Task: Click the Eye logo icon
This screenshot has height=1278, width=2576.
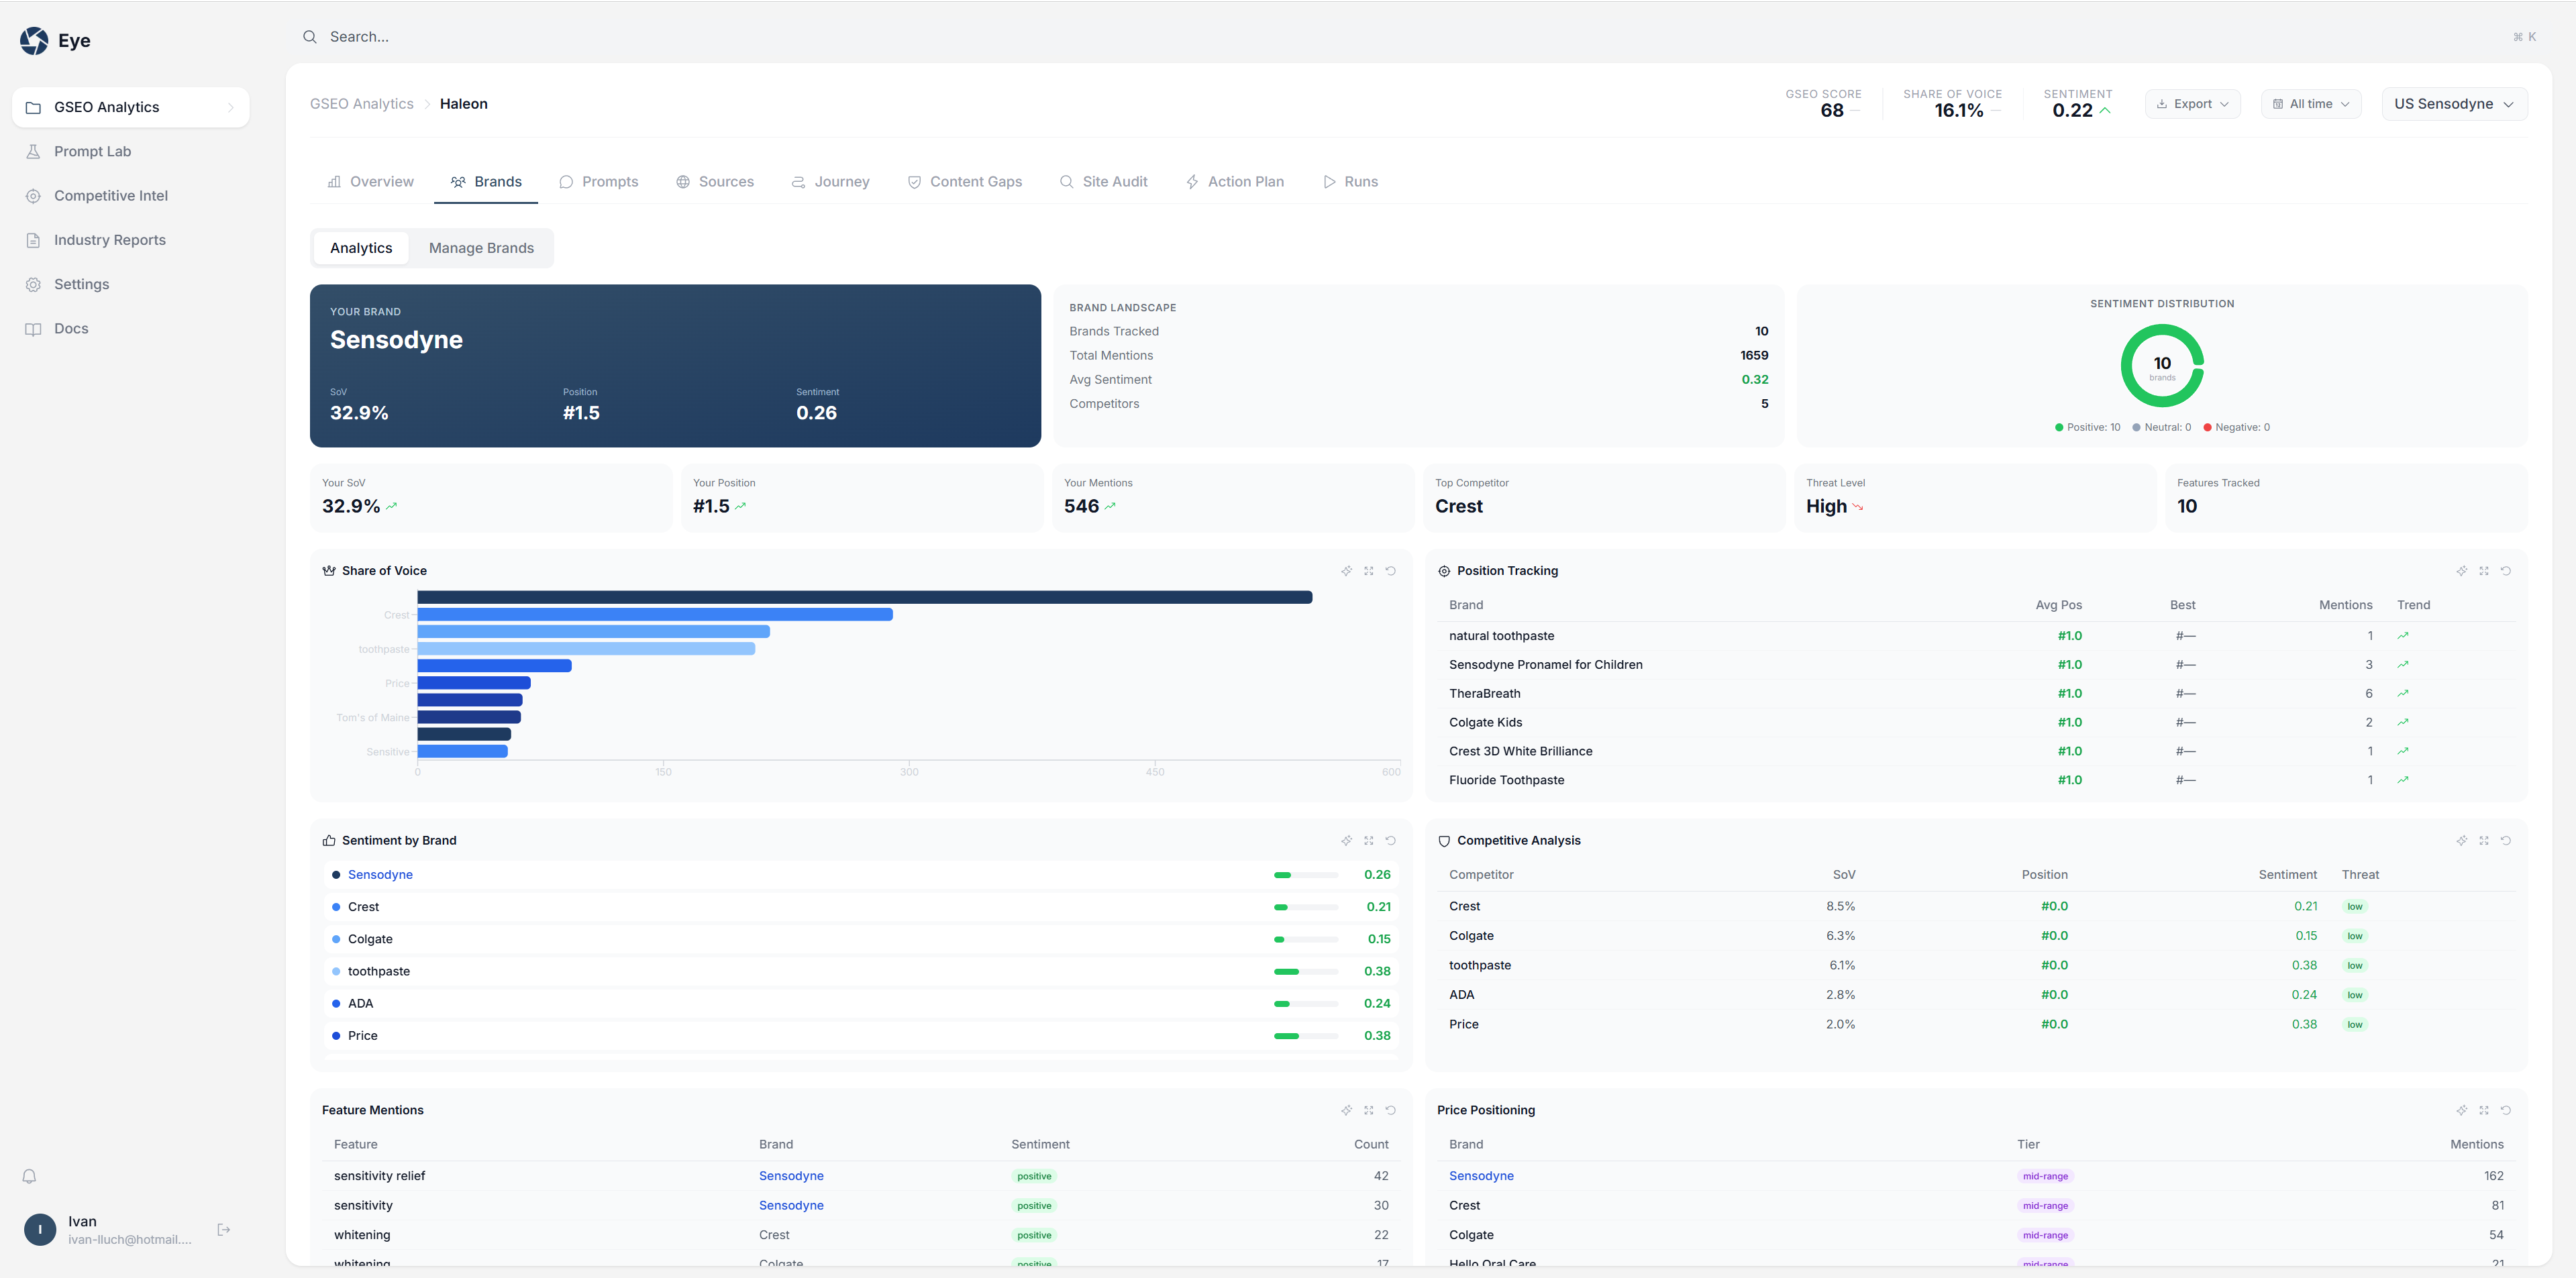Action: (34, 41)
